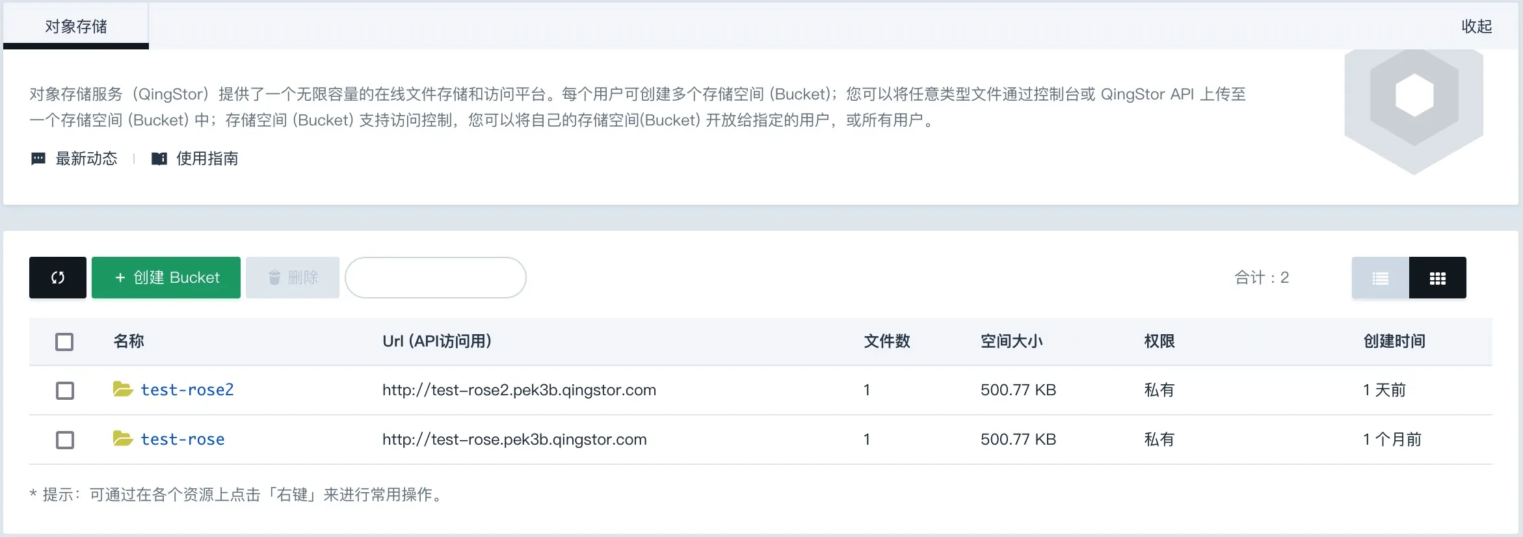Switch to list view layout

pyautogui.click(x=1380, y=278)
